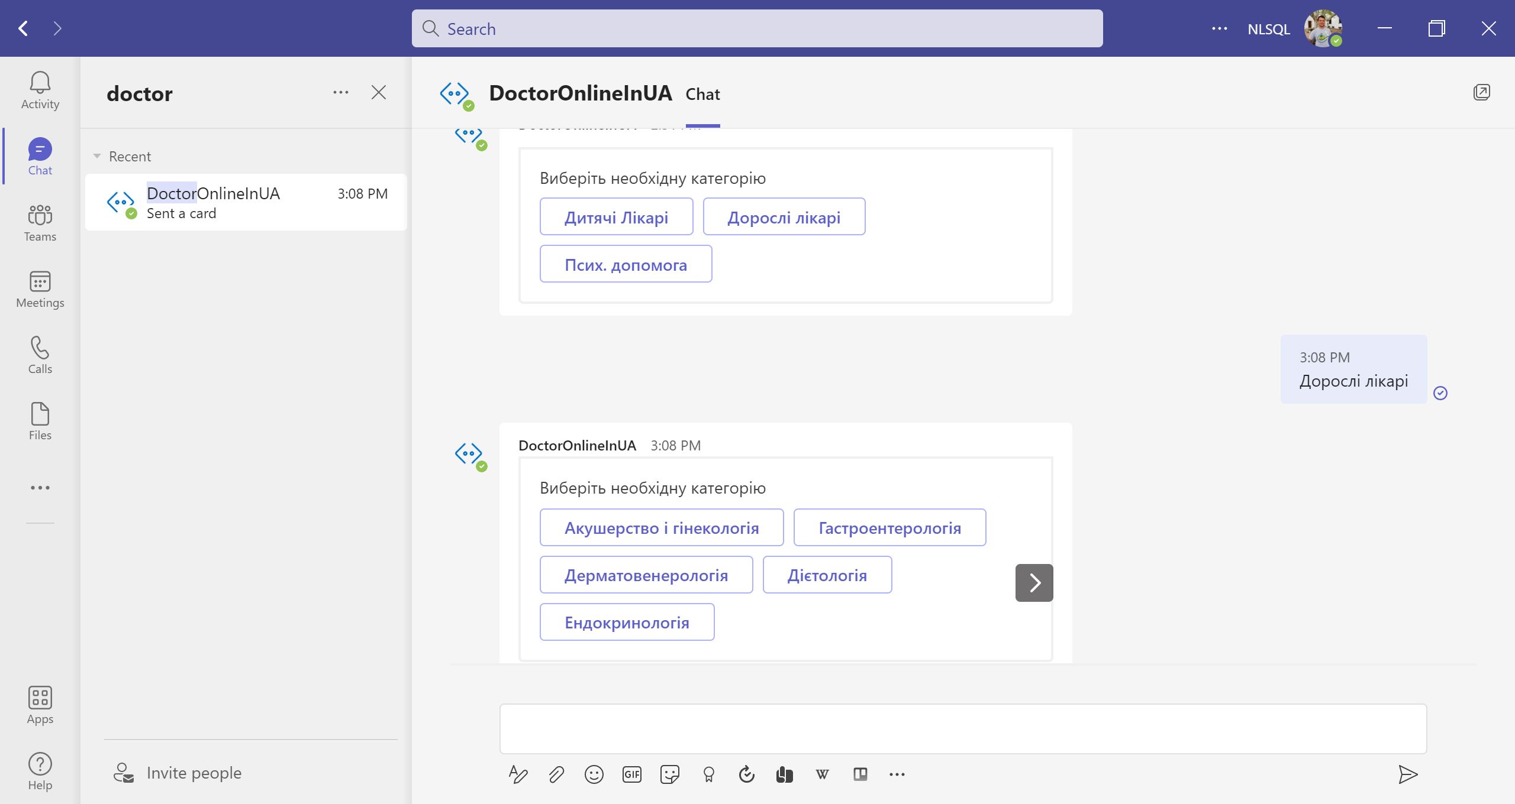
Task: Open the sticker picker icon
Action: (x=669, y=774)
